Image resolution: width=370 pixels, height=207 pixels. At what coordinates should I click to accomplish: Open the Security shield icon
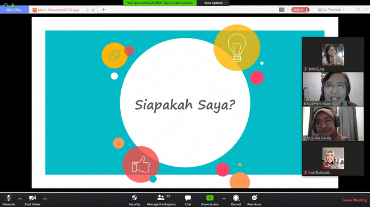[134, 198]
